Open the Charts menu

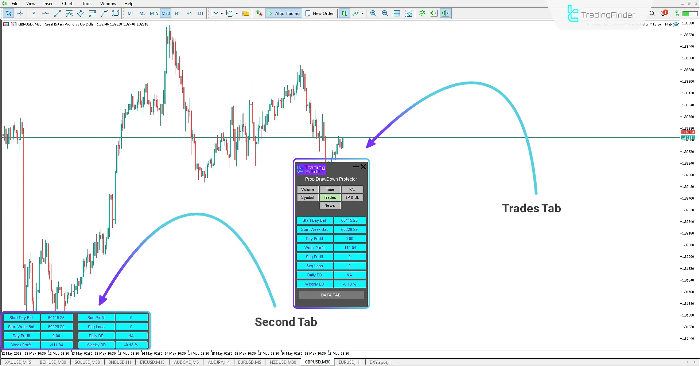pyautogui.click(x=68, y=4)
